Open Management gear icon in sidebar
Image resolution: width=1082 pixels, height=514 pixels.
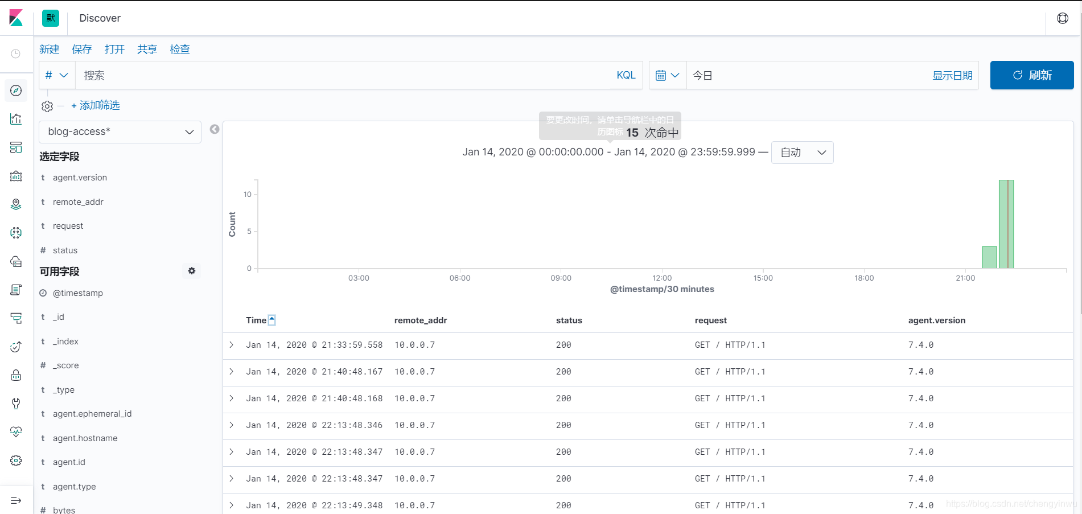coord(16,460)
